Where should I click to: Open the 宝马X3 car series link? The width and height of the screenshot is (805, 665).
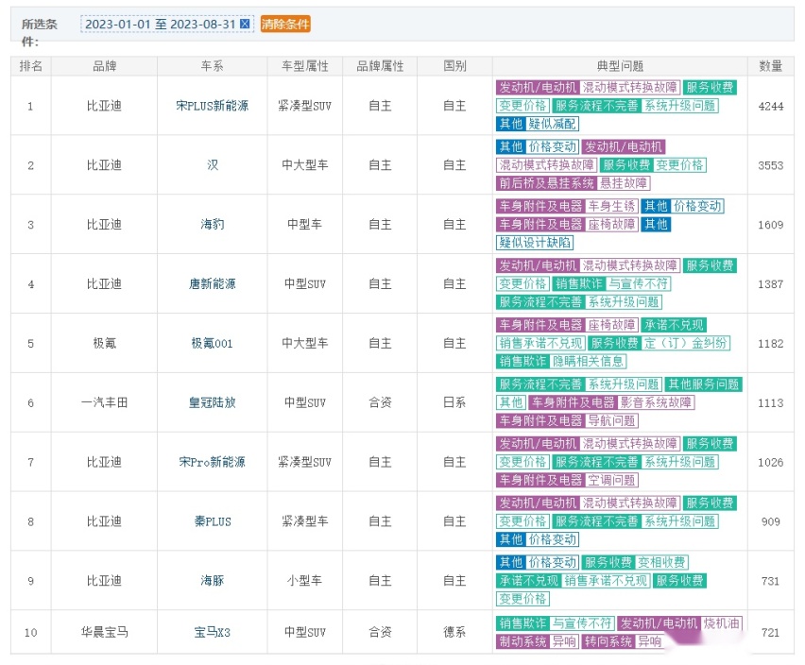point(212,632)
